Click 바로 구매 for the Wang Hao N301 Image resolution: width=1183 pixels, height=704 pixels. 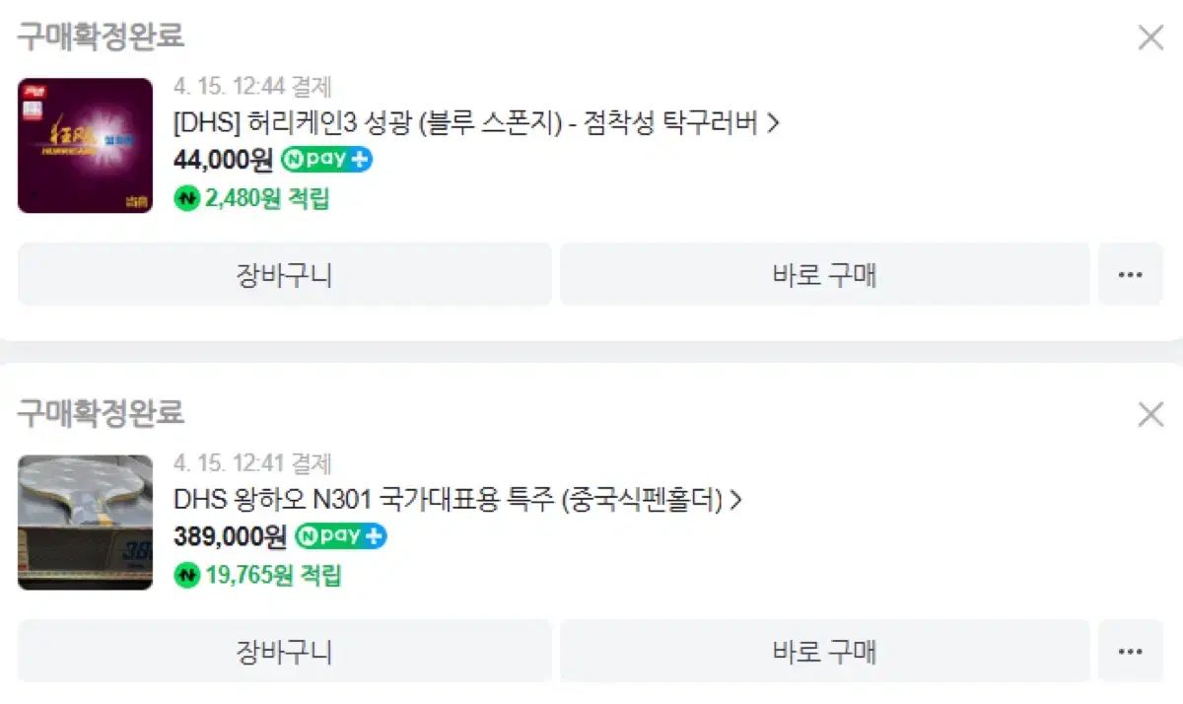click(x=825, y=651)
